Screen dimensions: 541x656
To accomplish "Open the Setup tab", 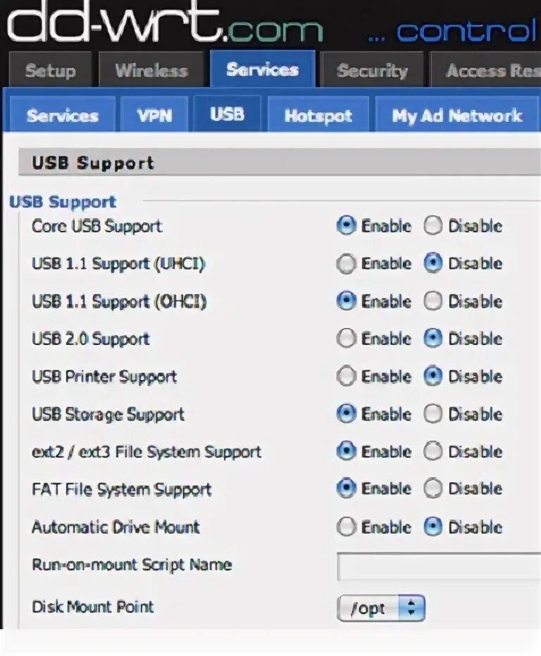I will (x=49, y=71).
